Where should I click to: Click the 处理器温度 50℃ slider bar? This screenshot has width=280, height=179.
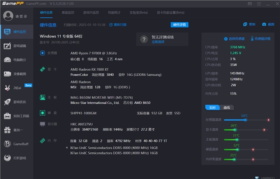coord(246,120)
